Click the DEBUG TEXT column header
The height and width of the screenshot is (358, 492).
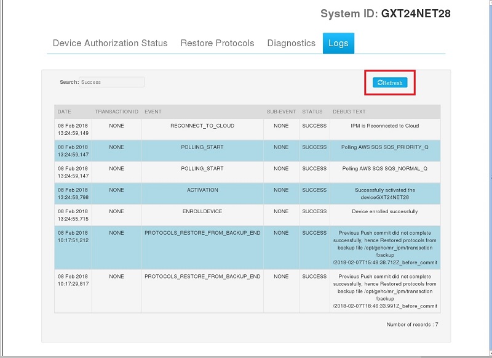point(349,112)
